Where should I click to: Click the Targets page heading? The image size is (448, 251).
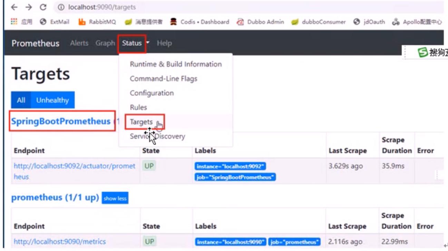click(x=41, y=74)
